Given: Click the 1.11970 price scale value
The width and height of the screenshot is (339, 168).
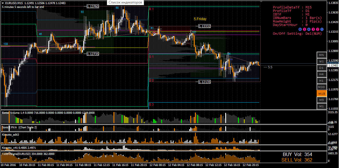Looking at the screenshot, I should [333, 89].
